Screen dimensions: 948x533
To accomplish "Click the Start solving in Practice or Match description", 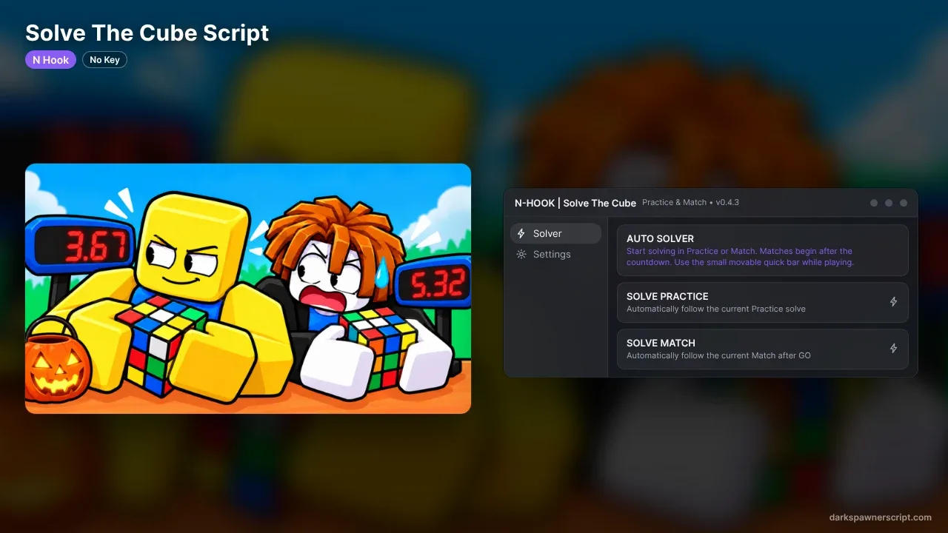I will [740, 257].
